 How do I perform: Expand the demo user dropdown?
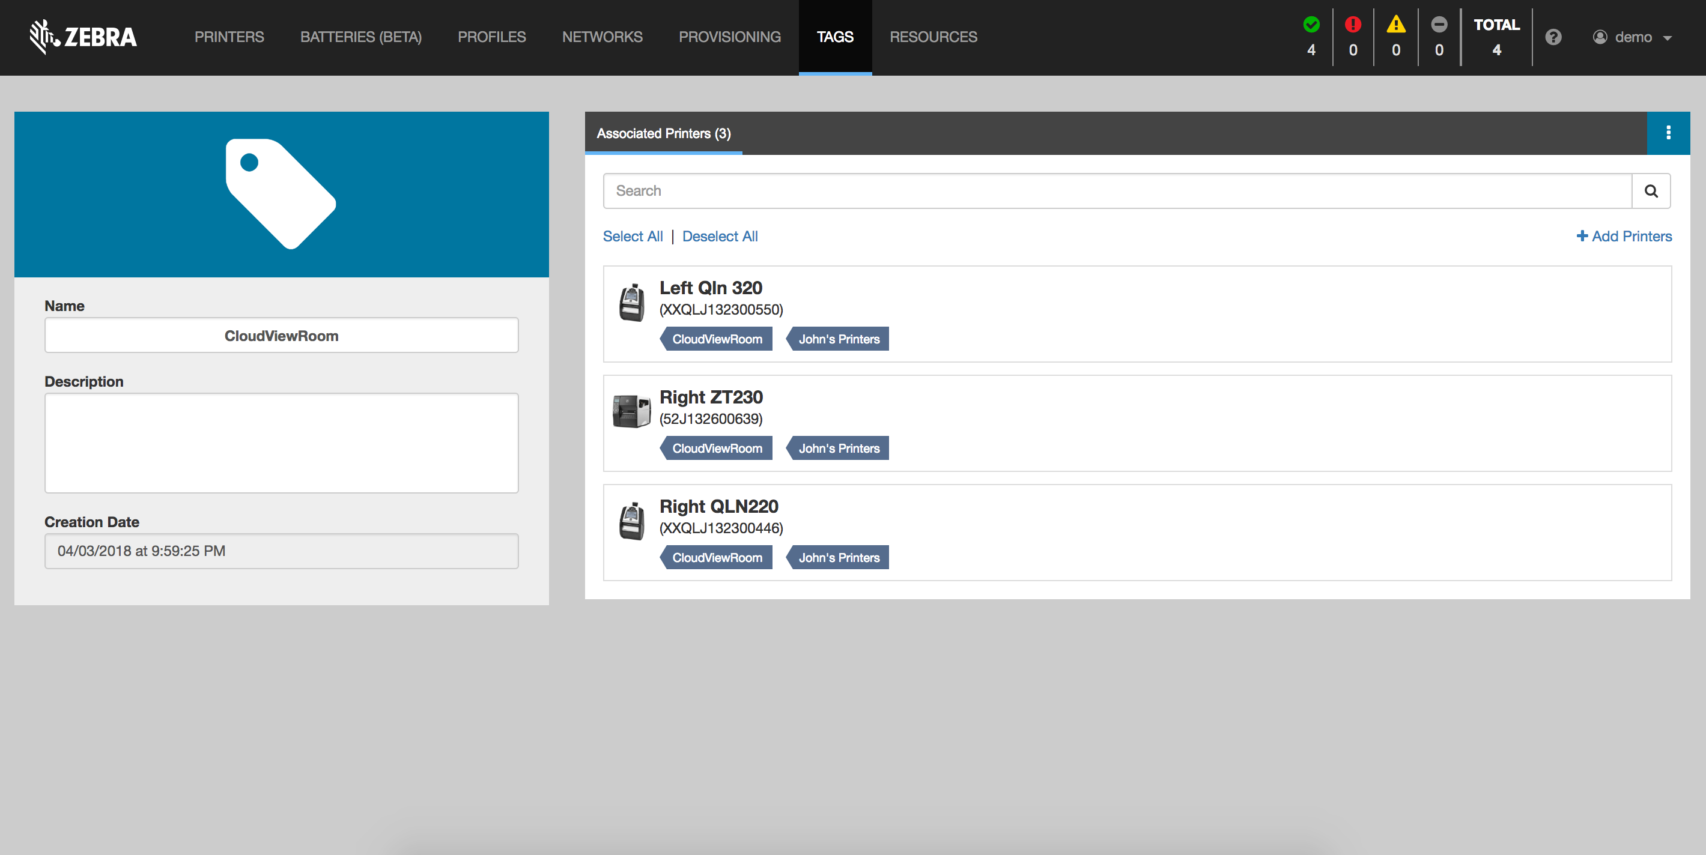click(1633, 37)
